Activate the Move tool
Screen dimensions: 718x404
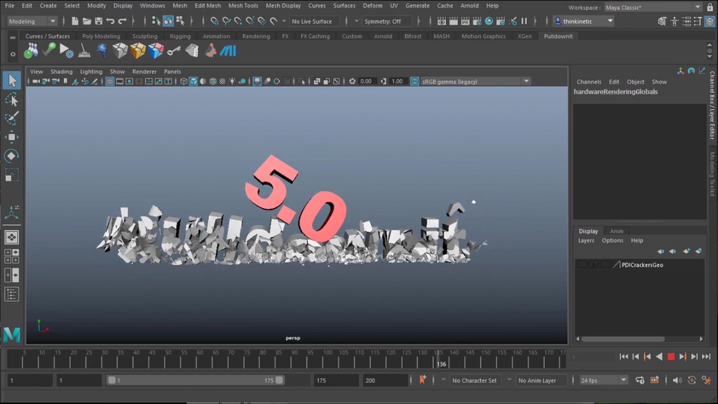click(x=12, y=137)
